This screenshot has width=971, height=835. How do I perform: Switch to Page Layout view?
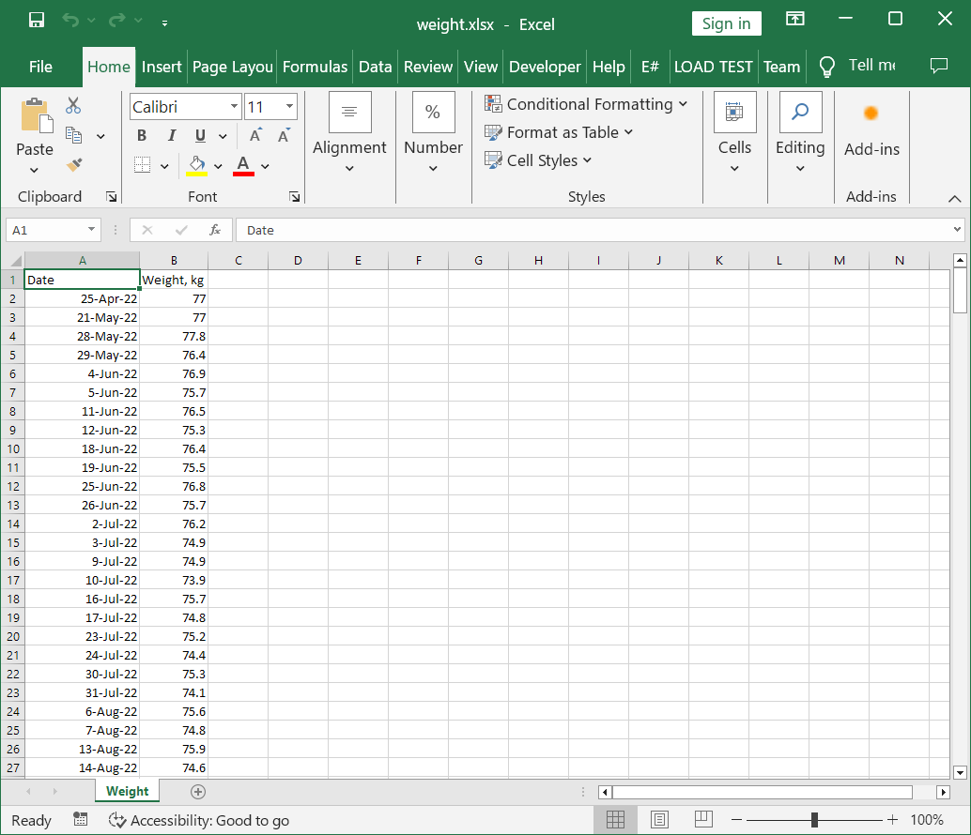click(x=659, y=820)
